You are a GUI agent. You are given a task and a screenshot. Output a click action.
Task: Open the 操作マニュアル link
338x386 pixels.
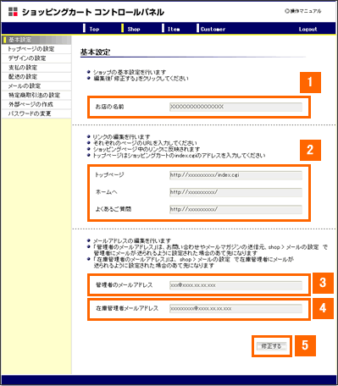click(x=303, y=11)
